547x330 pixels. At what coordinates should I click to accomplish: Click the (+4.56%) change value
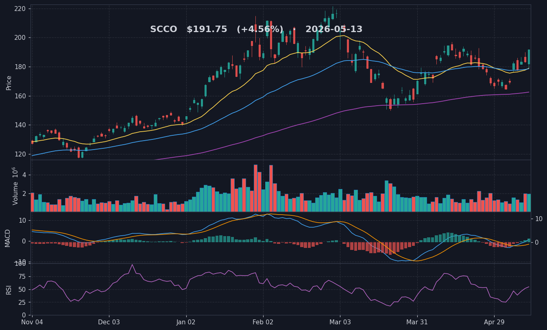click(260, 30)
